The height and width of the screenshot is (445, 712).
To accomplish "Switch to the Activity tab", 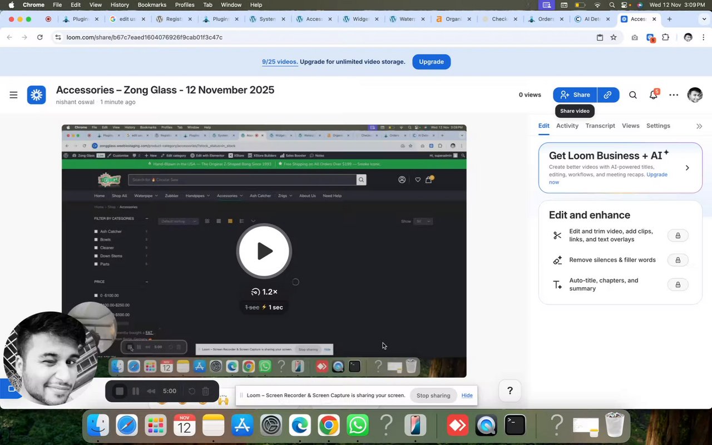I will point(567,126).
